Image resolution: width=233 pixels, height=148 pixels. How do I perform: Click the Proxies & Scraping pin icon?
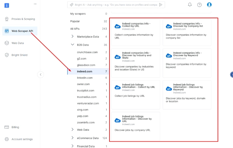pos(7,19)
